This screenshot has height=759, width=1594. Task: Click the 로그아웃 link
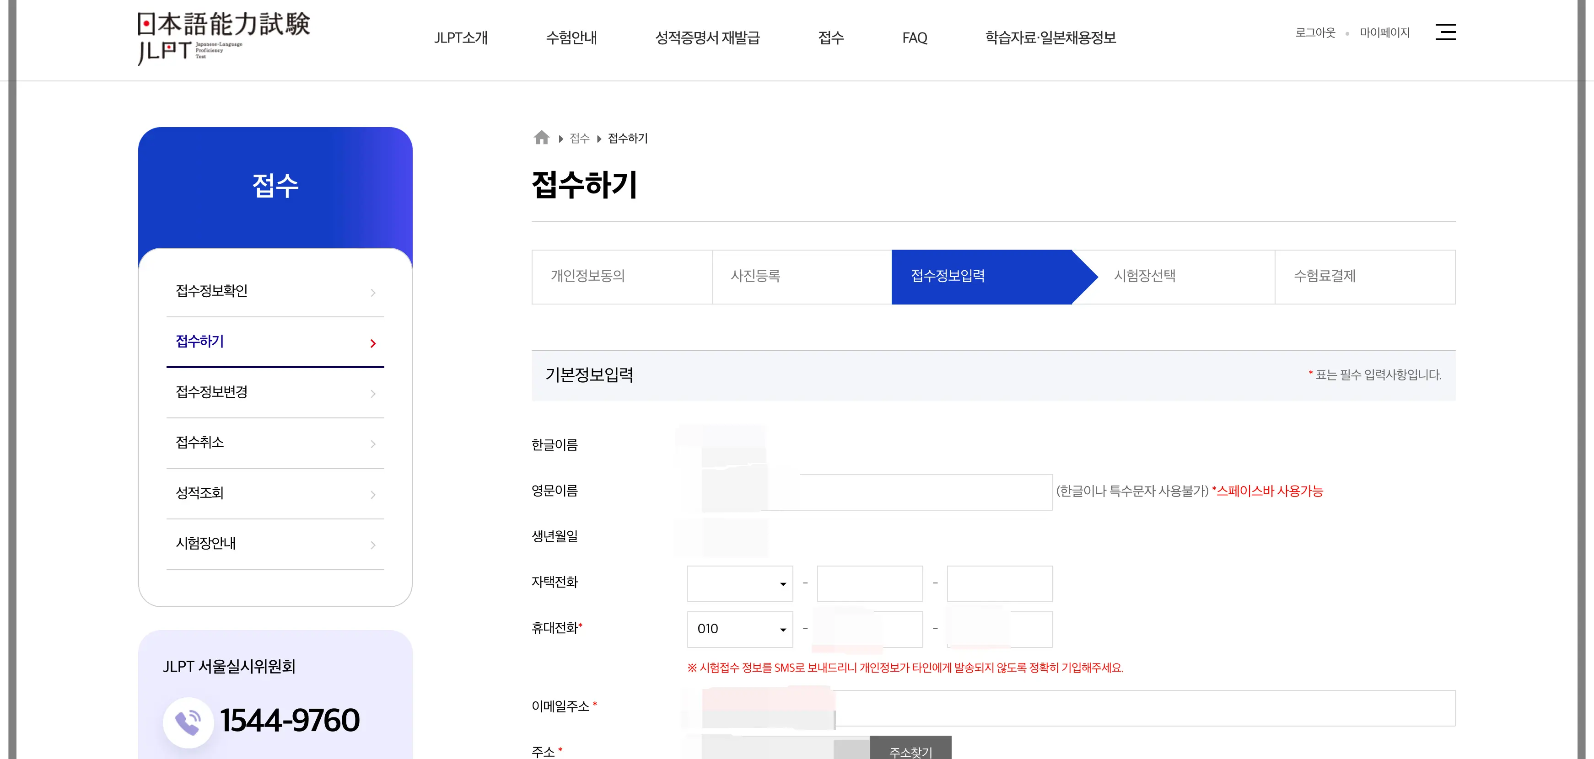[x=1315, y=33]
